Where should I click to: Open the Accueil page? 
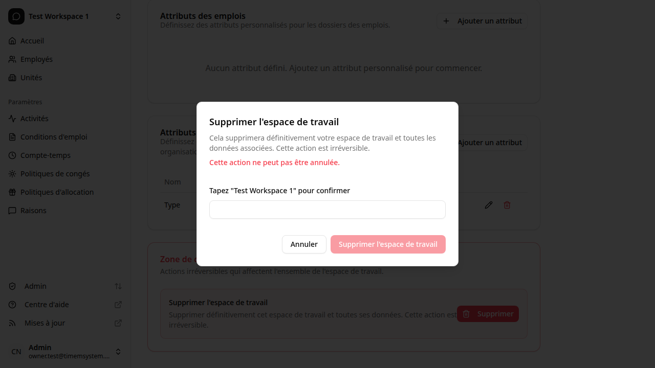[x=32, y=41]
